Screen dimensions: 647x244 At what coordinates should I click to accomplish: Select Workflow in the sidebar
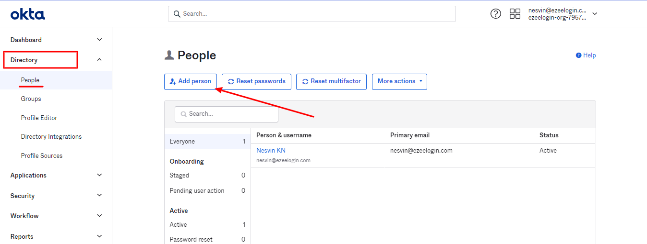click(x=24, y=216)
